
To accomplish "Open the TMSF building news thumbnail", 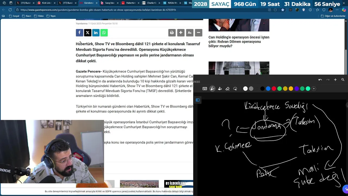I will point(239,68).
